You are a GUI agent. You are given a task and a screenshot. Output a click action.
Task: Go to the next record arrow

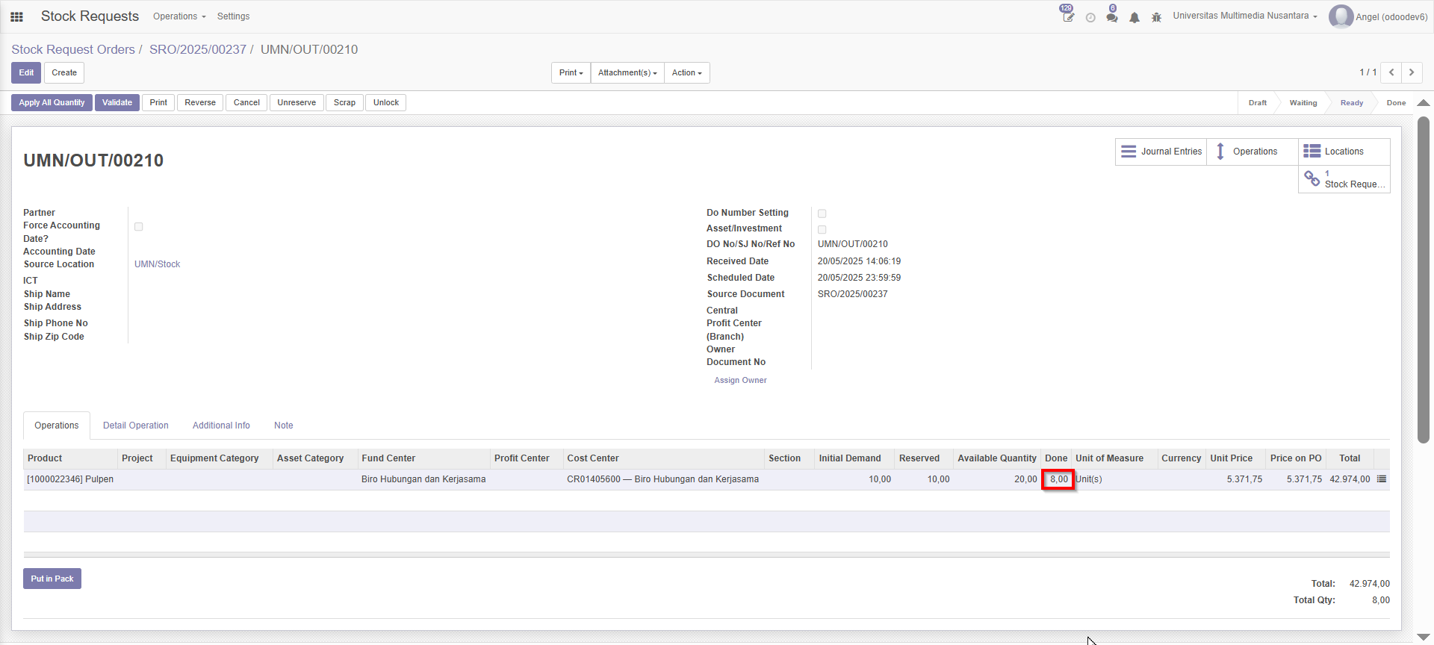click(1412, 72)
